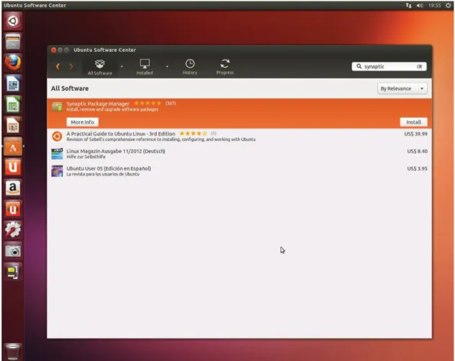Image resolution: width=455 pixels, height=361 pixels.
Task: Click the Practical Guide Ubuntu logo icon
Action: tap(58, 137)
